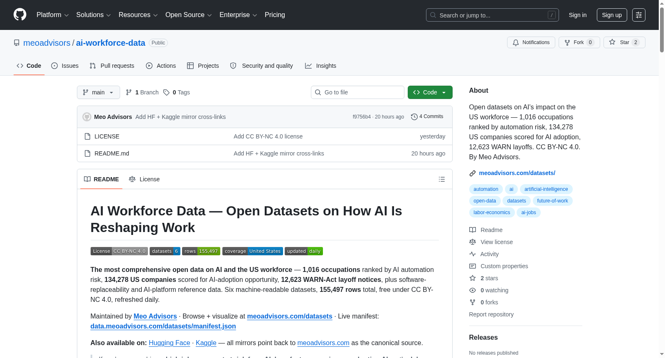Screen dimensions: 665x358
Task: Click the Notifications bell button
Action: (x=531, y=42)
